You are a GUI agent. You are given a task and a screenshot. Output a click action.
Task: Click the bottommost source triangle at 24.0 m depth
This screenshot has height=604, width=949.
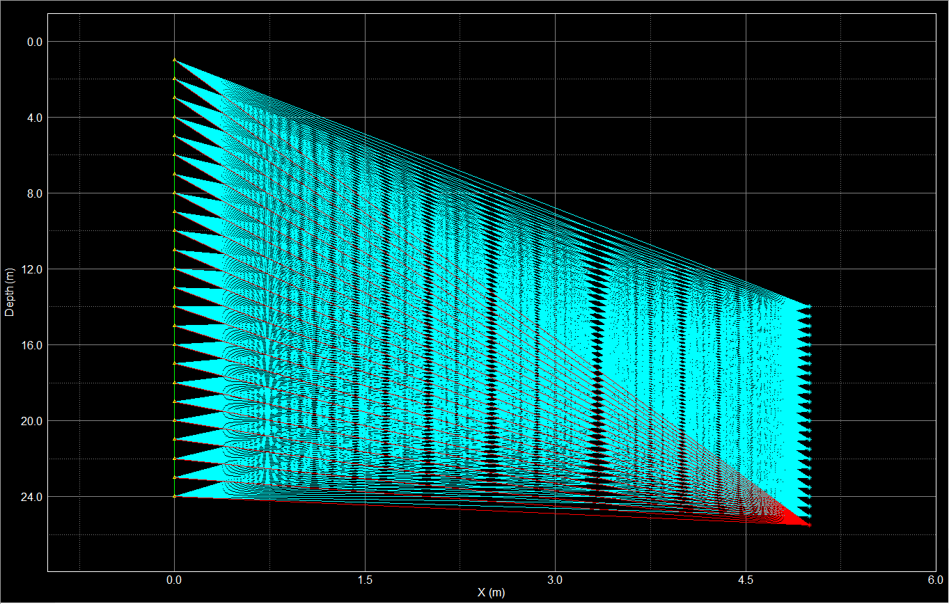(174, 497)
